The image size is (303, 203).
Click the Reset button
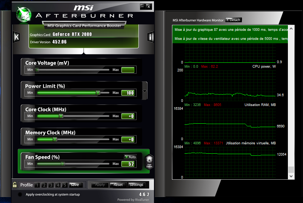[118, 185]
